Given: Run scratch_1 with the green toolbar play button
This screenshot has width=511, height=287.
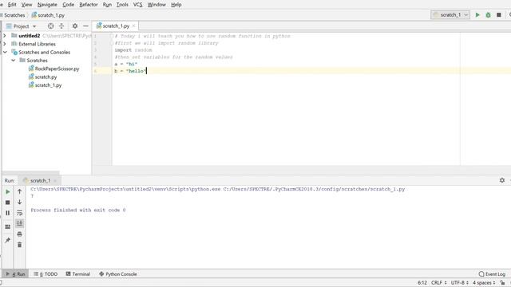Looking at the screenshot, I should pos(477,15).
